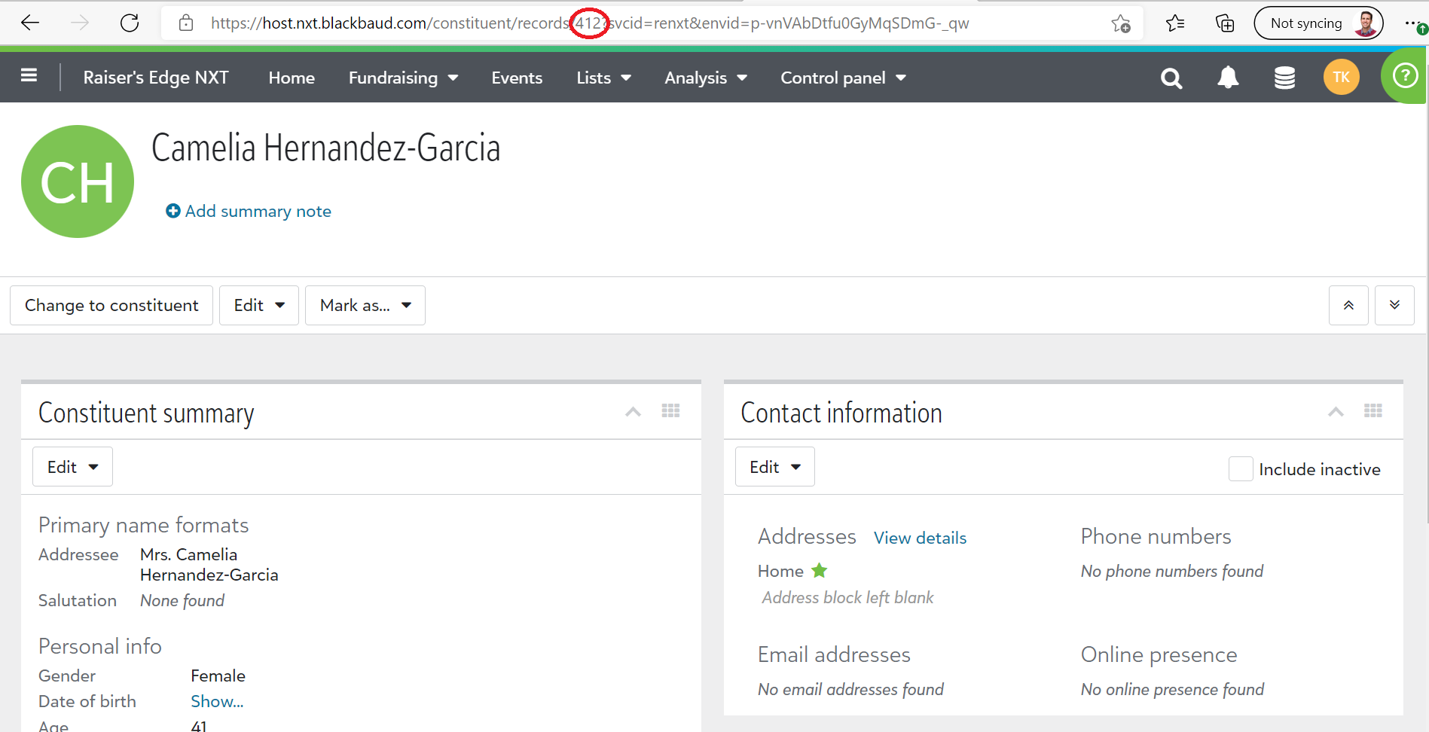
Task: Check the Include inactive checkbox
Action: (x=1241, y=469)
